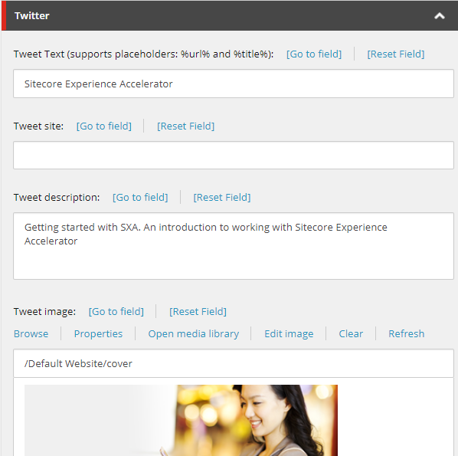The width and height of the screenshot is (458, 456).
Task: Refresh the Tweet image field
Action: pyautogui.click(x=406, y=334)
